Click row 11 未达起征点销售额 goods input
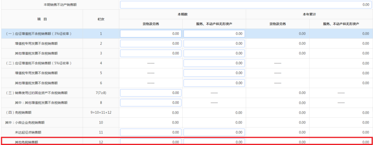The width and height of the screenshot is (373, 145). tap(151, 132)
